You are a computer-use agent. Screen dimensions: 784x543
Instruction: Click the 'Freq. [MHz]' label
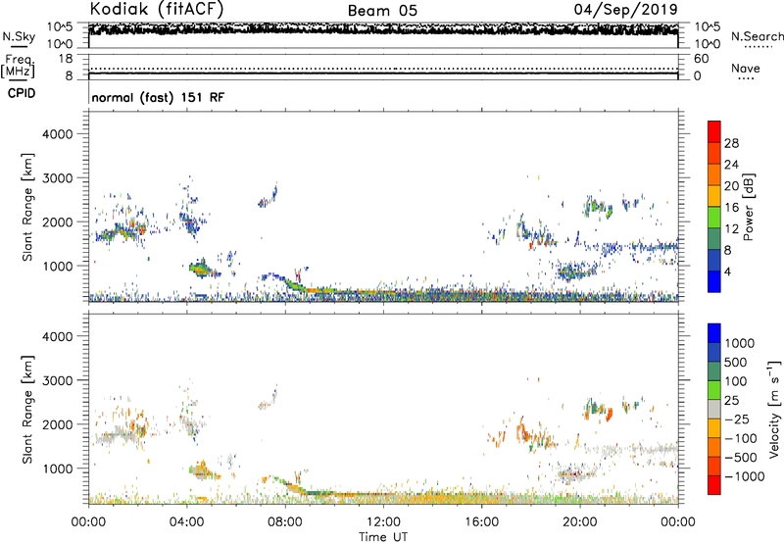[18, 66]
